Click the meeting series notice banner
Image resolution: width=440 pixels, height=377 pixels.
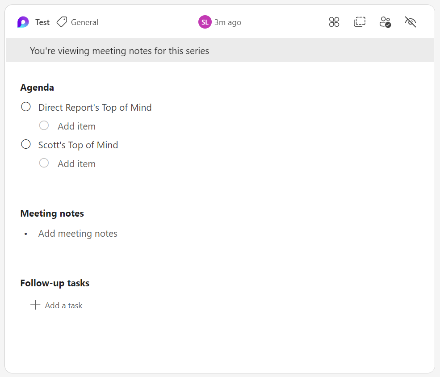(x=119, y=50)
